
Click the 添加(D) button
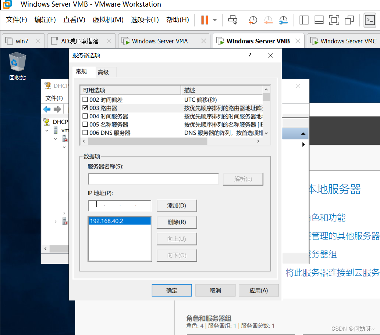coord(177,206)
